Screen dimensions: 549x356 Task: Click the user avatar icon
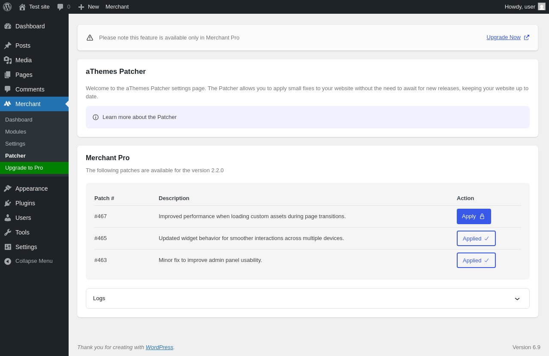pos(542,6)
